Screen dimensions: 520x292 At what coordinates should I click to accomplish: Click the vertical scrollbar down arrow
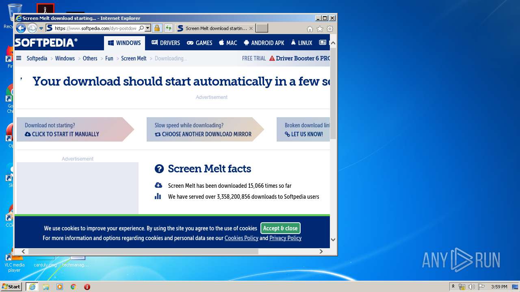coord(333,239)
